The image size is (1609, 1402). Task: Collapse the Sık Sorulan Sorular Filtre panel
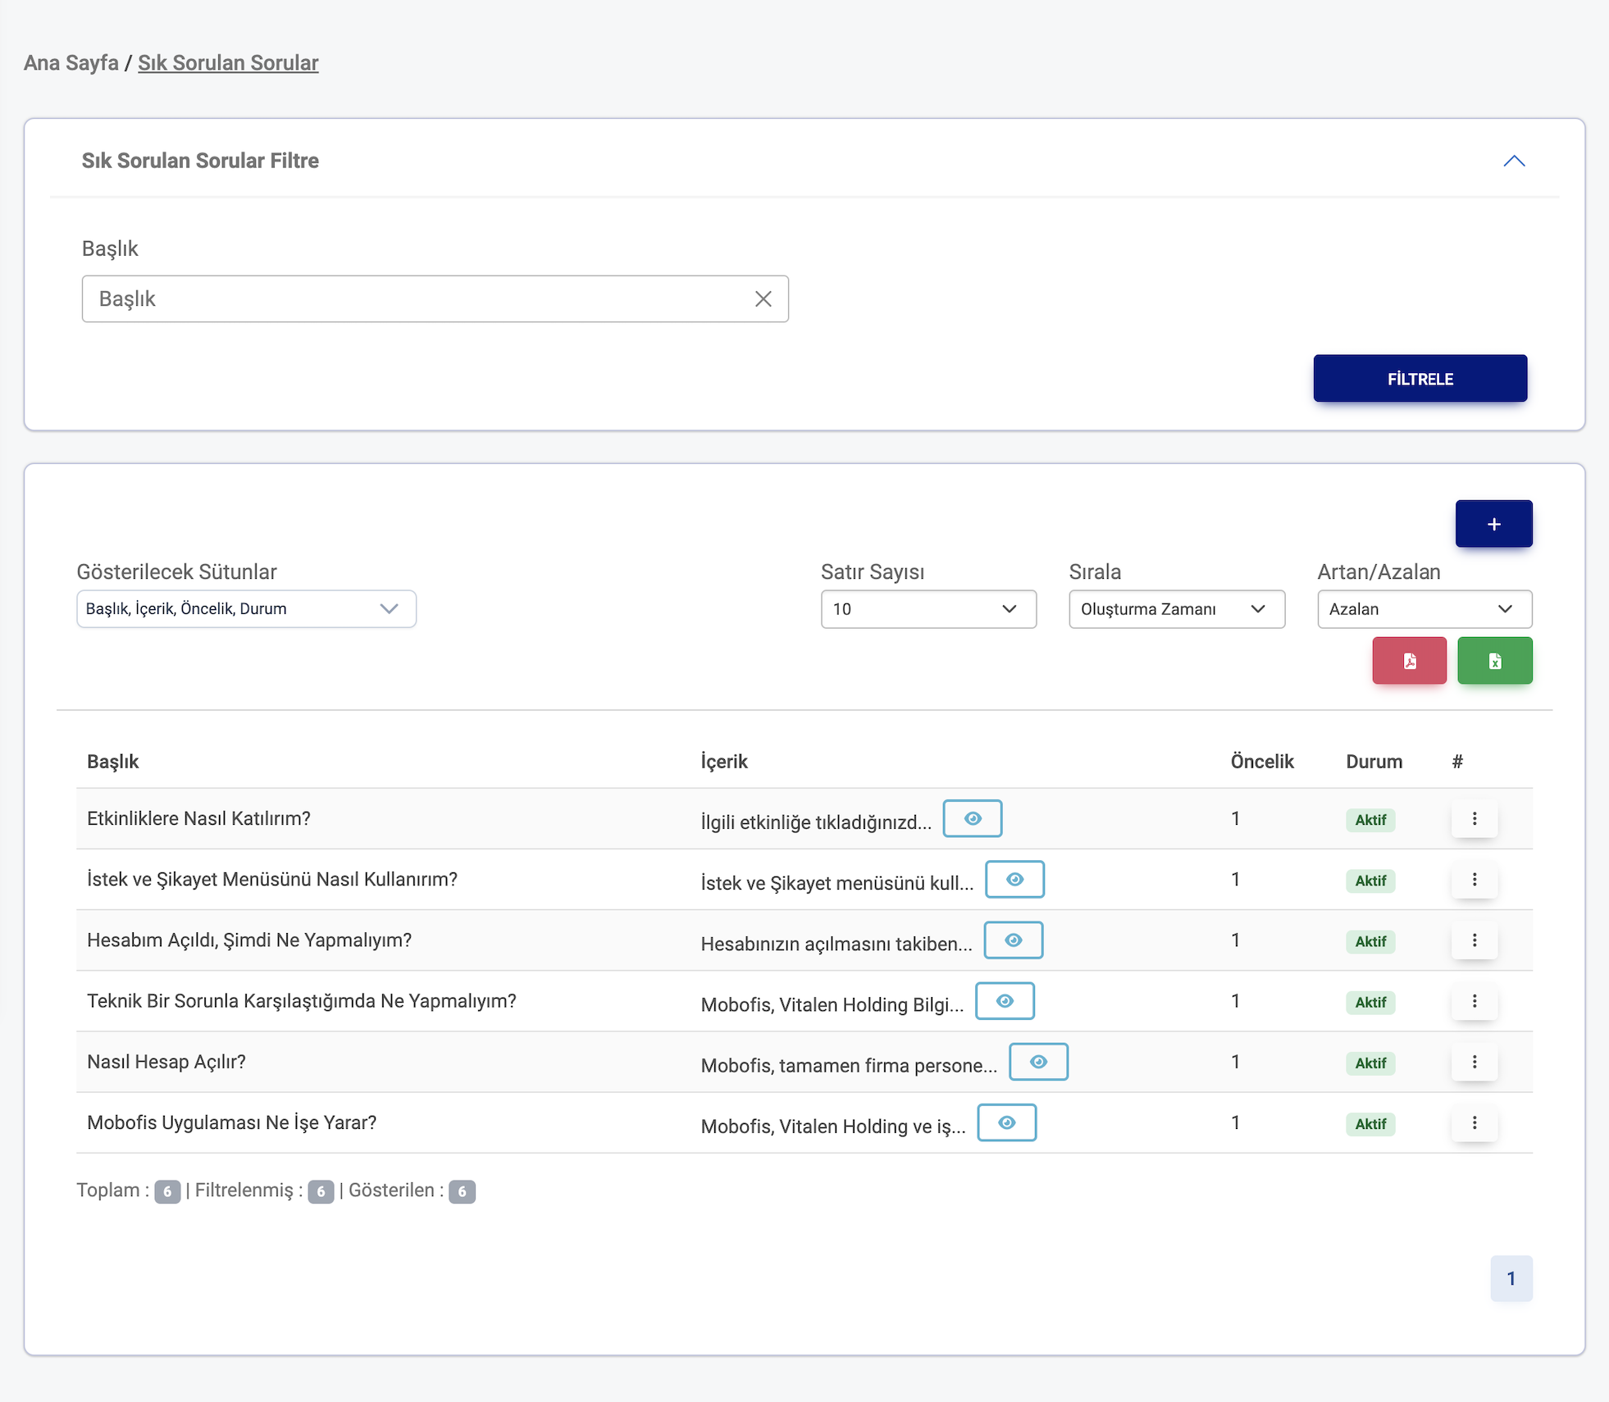pyautogui.click(x=1514, y=161)
